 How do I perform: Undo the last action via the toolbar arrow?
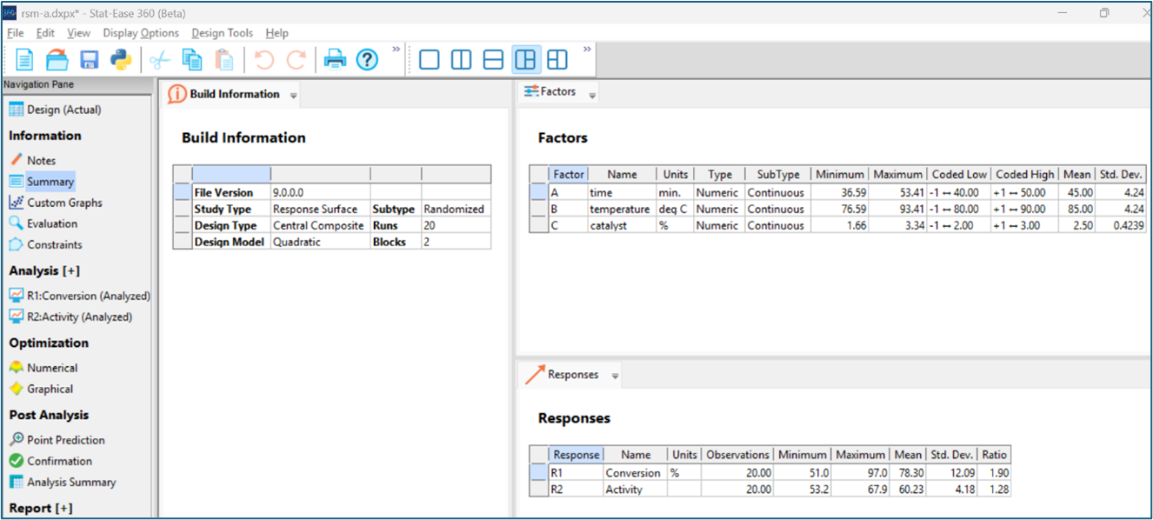click(x=263, y=60)
